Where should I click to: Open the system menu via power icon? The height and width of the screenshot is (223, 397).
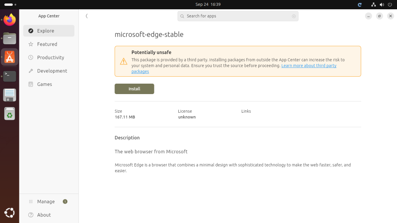point(389,4)
